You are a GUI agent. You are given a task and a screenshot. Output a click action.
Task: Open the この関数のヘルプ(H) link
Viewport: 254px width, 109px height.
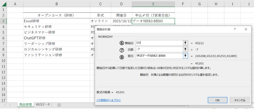(x=108, y=100)
